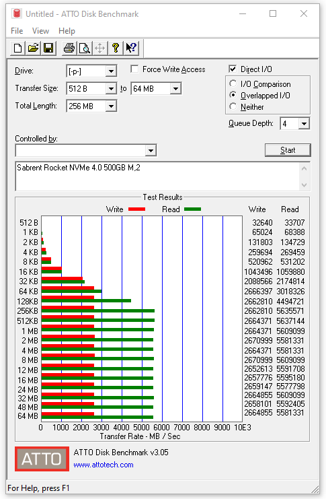
Task: Open the Help menu
Action: pyautogui.click(x=67, y=31)
